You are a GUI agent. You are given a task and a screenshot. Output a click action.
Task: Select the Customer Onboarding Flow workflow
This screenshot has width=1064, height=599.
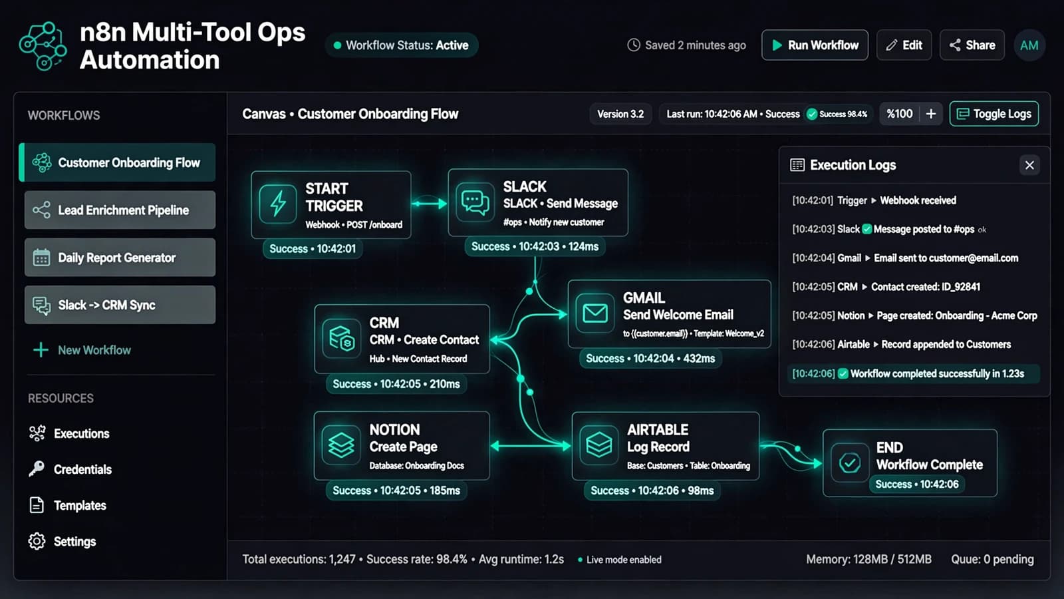pos(117,162)
